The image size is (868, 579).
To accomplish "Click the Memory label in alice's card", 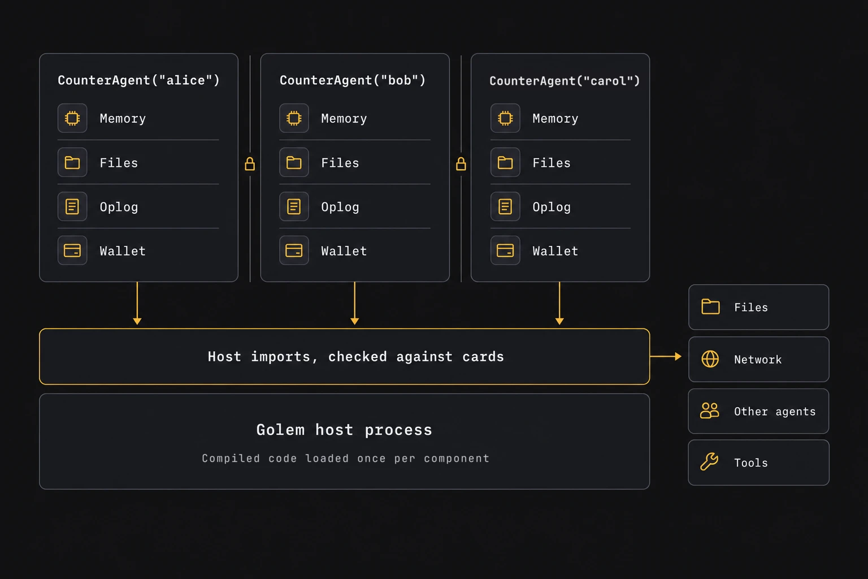I will 123,119.
